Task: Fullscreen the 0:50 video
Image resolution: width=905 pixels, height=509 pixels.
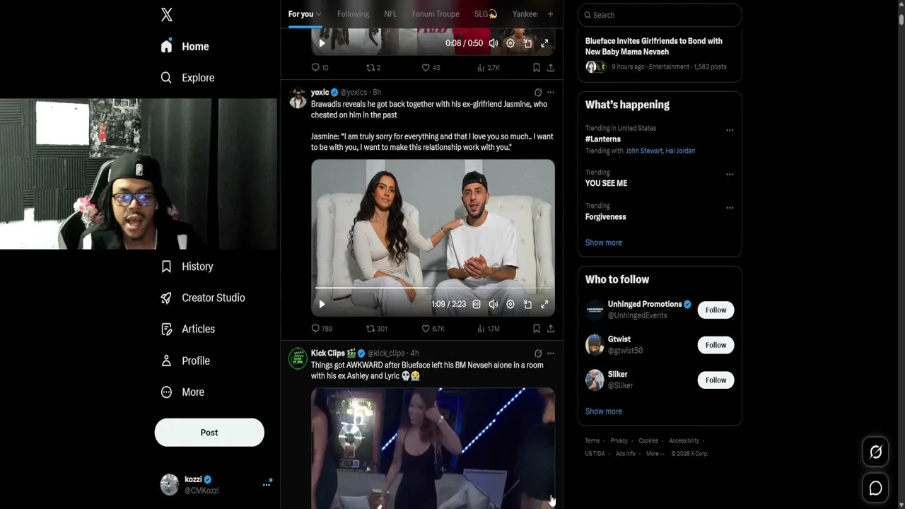Action: click(544, 43)
